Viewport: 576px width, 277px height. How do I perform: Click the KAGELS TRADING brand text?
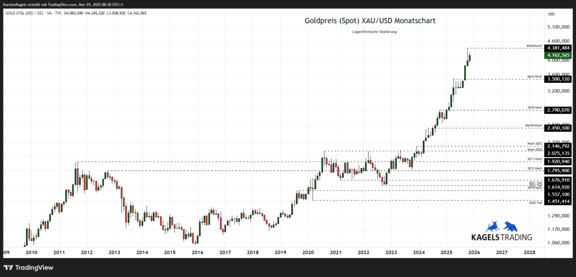(x=501, y=236)
